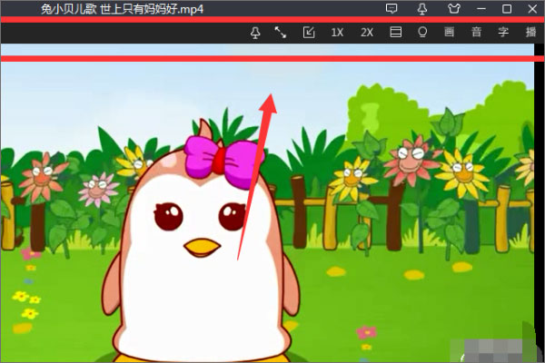This screenshot has width=545, height=363.
Task: Minimize the video player window
Action: [x=482, y=9]
